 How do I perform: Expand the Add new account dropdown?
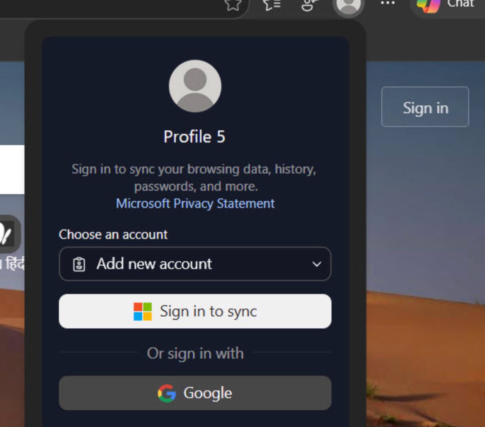(195, 264)
